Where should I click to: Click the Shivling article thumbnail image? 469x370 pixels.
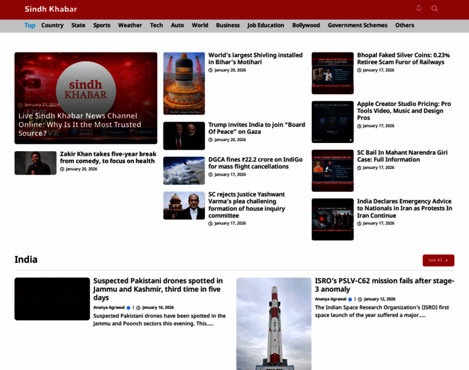(184, 83)
